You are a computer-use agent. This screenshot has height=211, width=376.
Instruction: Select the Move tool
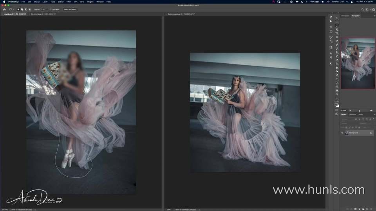coord(337,18)
